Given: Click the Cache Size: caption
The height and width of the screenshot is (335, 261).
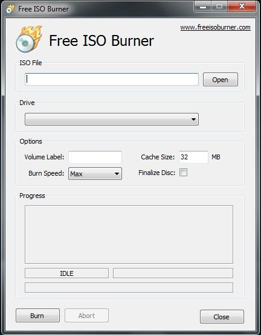Looking at the screenshot, I should point(158,157).
